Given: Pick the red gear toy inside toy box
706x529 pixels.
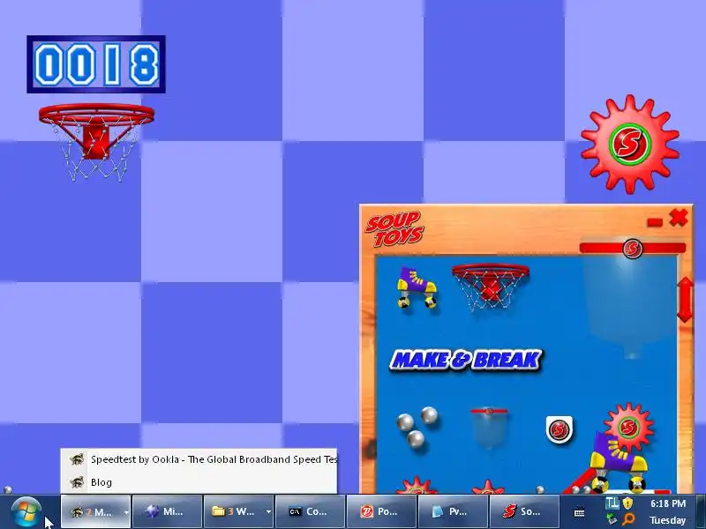Looking at the screenshot, I should (628, 426).
